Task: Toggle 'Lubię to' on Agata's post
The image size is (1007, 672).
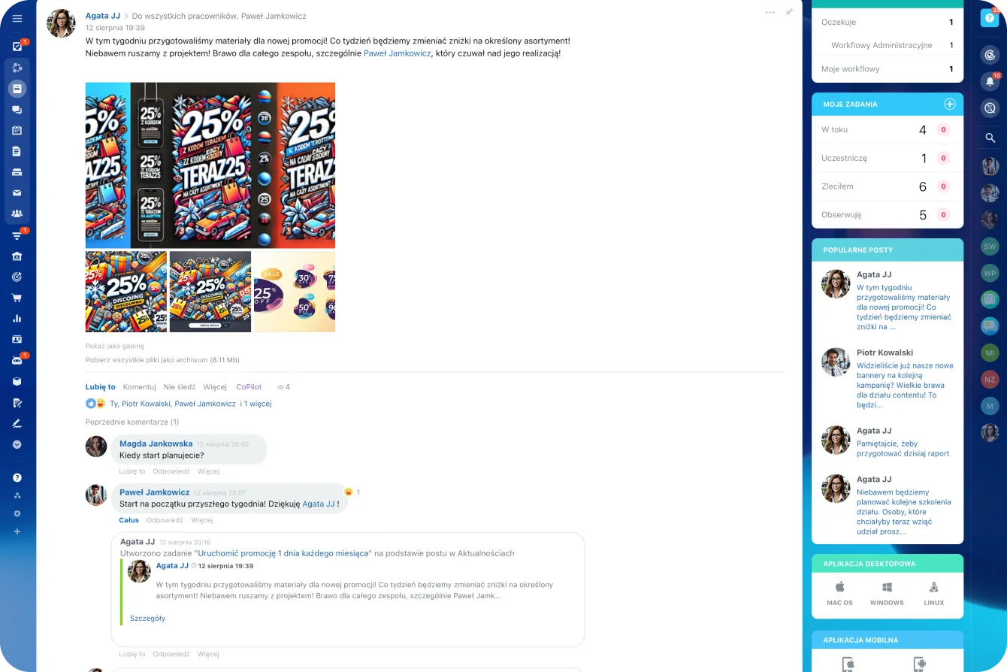Action: tap(101, 387)
